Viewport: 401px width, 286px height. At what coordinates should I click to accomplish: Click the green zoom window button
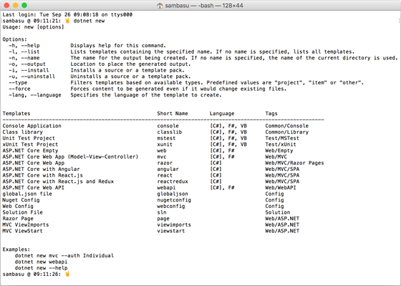click(x=24, y=6)
